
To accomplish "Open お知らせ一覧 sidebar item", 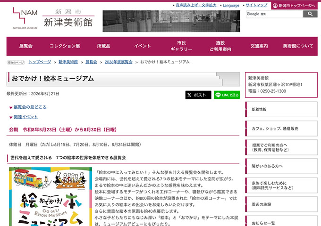I will pyautogui.click(x=281, y=221).
